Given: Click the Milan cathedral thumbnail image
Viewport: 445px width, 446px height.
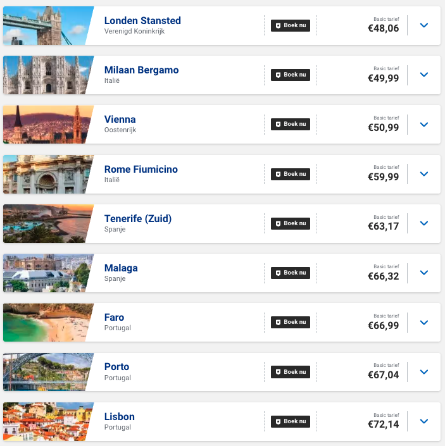Looking at the screenshot, I should 44,75.
